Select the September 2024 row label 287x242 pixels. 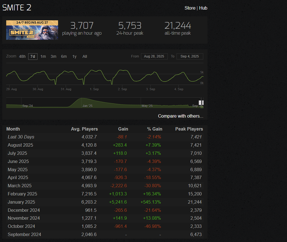pos(24,234)
